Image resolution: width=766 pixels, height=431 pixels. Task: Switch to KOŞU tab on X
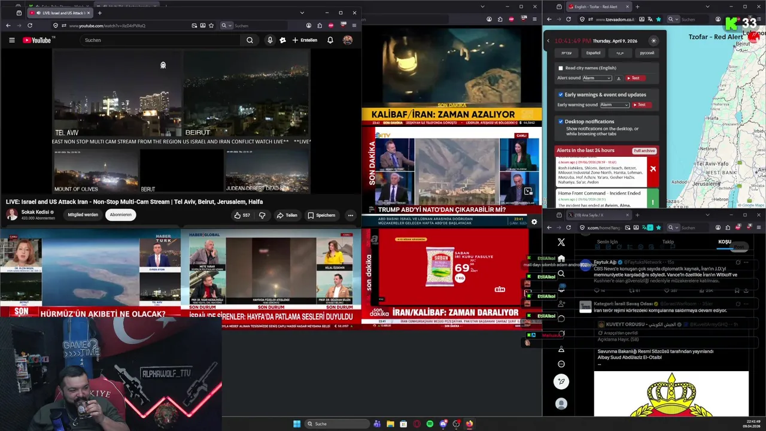click(725, 242)
